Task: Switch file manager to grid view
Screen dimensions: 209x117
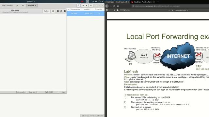Action: (83, 6)
